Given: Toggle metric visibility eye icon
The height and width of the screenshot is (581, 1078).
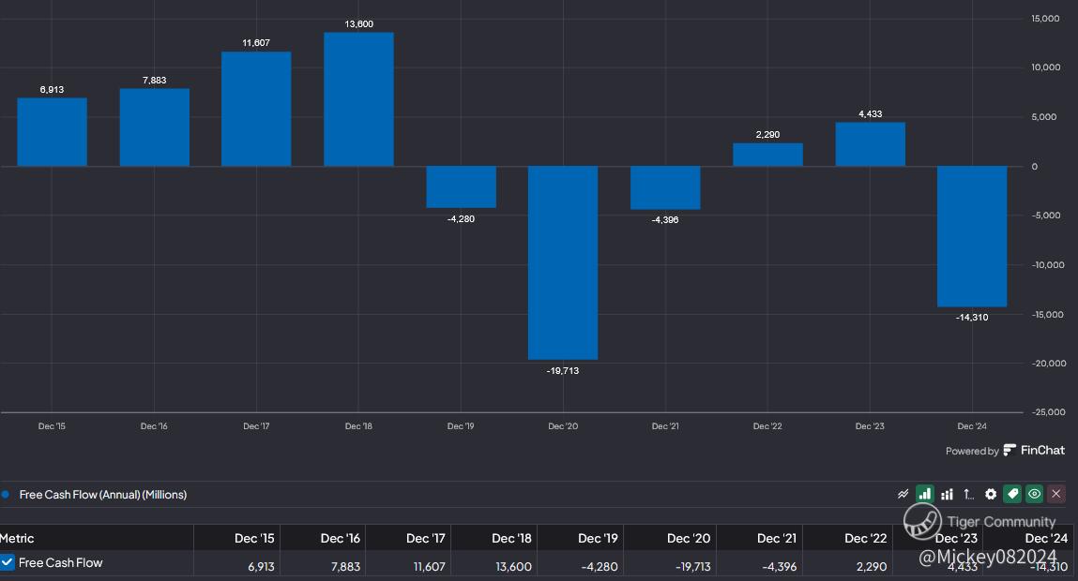Looking at the screenshot, I should coord(1034,494).
